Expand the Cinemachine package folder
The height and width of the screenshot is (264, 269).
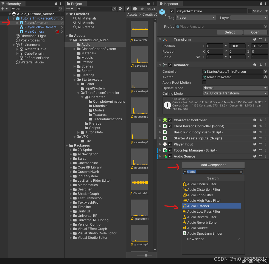(71, 163)
